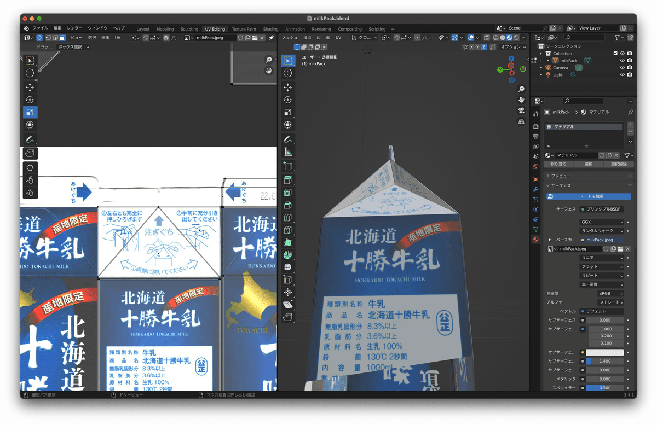
Task: Select the Grab sculpt tool in UV editor
Action: (x=30, y=167)
